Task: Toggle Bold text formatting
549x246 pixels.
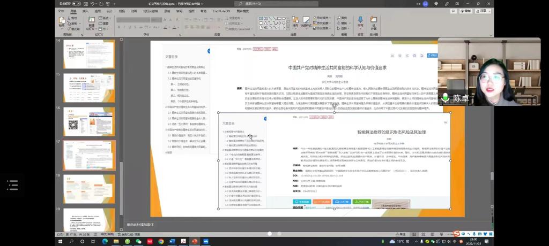Action: (x=119, y=27)
